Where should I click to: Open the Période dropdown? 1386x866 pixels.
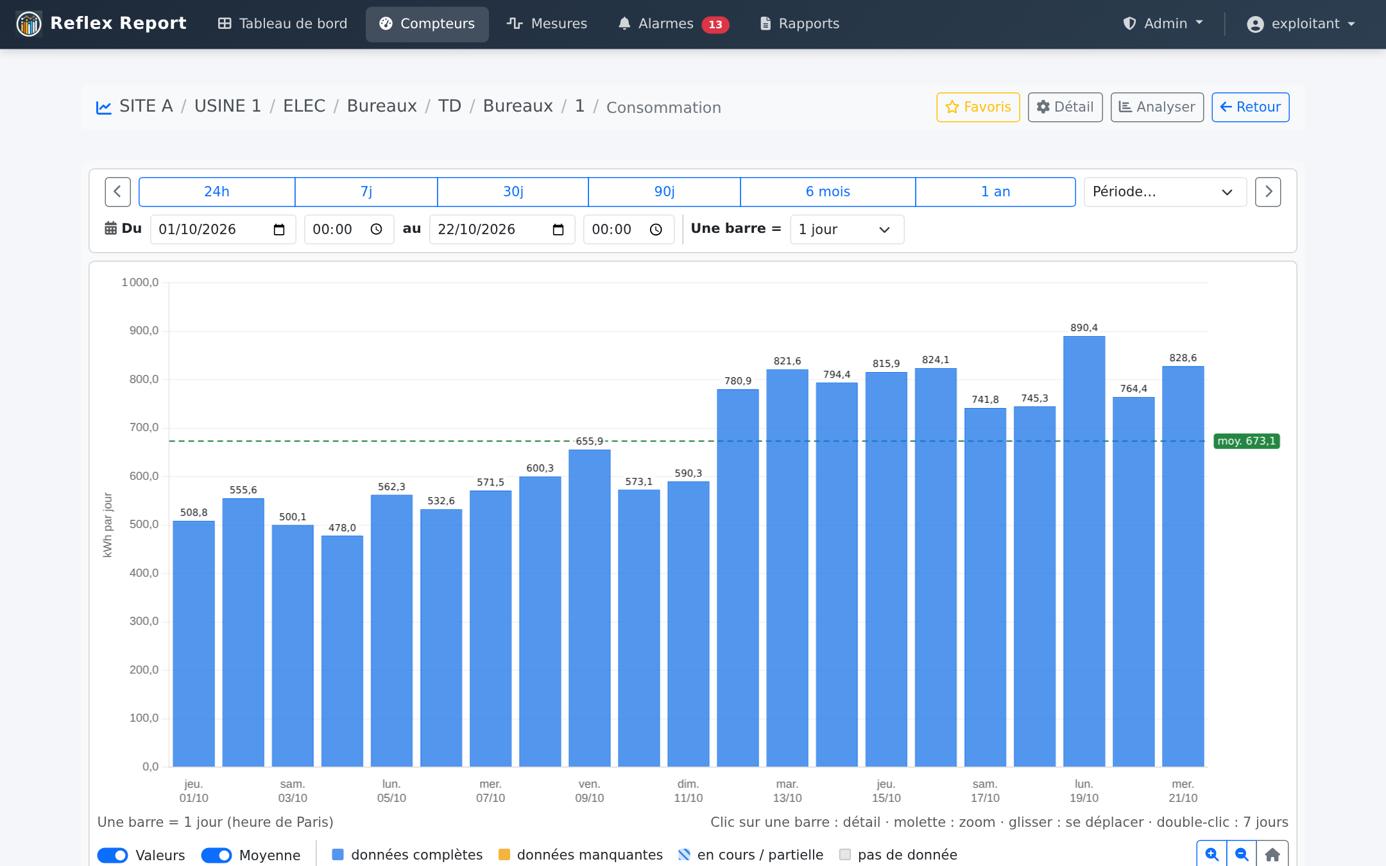pyautogui.click(x=1165, y=192)
